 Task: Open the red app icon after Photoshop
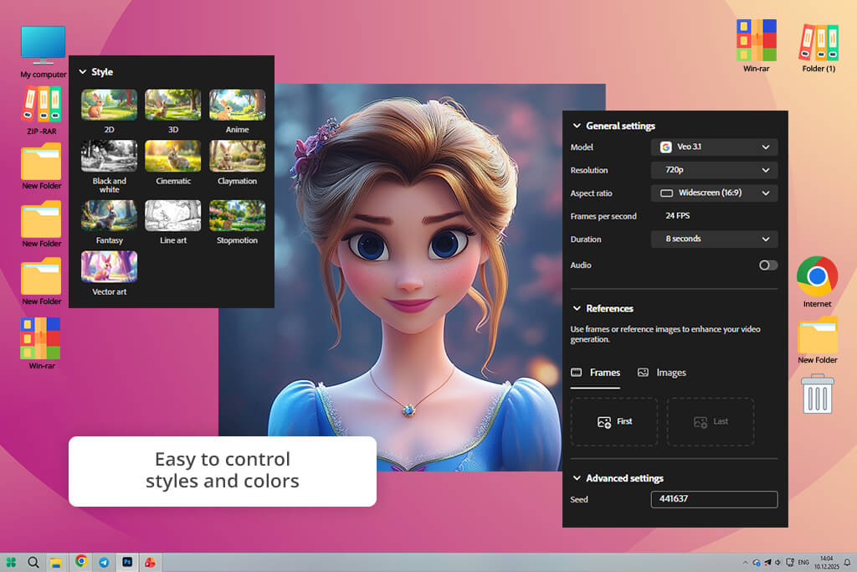click(x=150, y=562)
